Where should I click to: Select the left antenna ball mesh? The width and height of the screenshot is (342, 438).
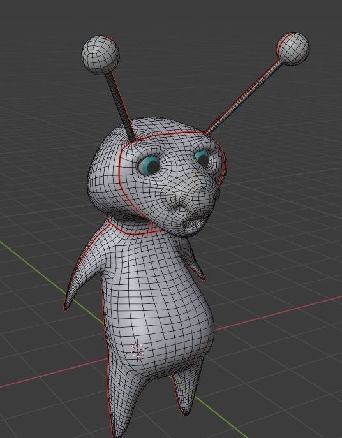coord(100,55)
